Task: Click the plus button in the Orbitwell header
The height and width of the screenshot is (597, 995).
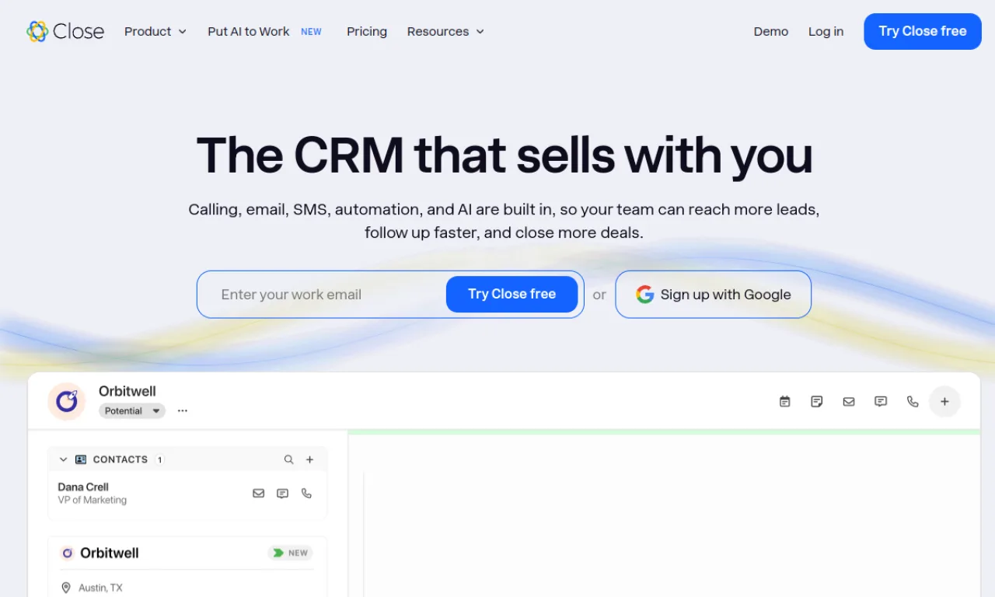Action: click(x=945, y=401)
